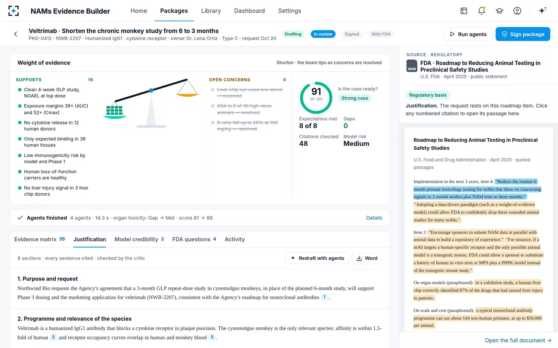This screenshot has height=348, width=558.
Task: Click the 'in a validation study, a human liver chip' passage
Action: tap(478, 290)
